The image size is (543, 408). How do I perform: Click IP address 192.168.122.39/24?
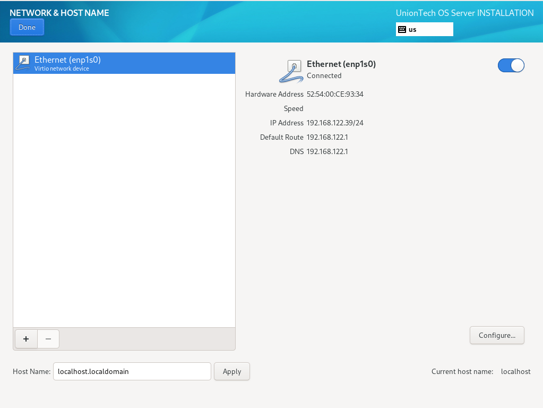coord(335,123)
